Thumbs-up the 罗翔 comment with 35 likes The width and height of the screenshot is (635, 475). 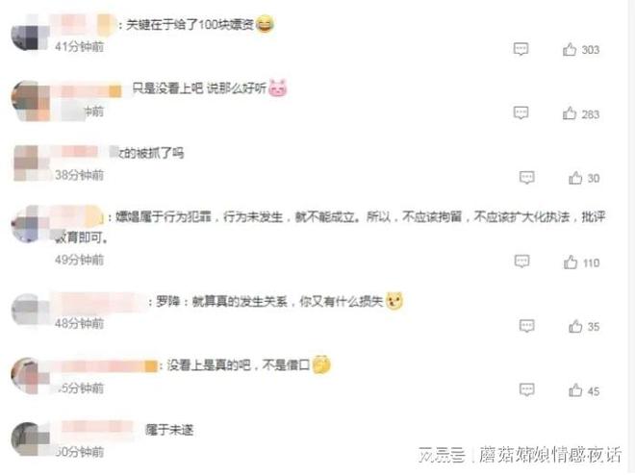575,326
